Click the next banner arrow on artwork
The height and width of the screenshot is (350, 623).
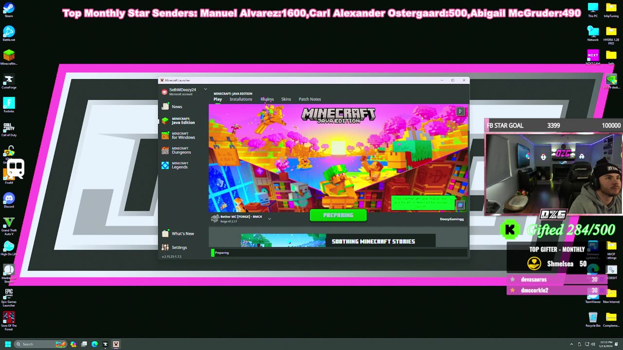[460, 111]
